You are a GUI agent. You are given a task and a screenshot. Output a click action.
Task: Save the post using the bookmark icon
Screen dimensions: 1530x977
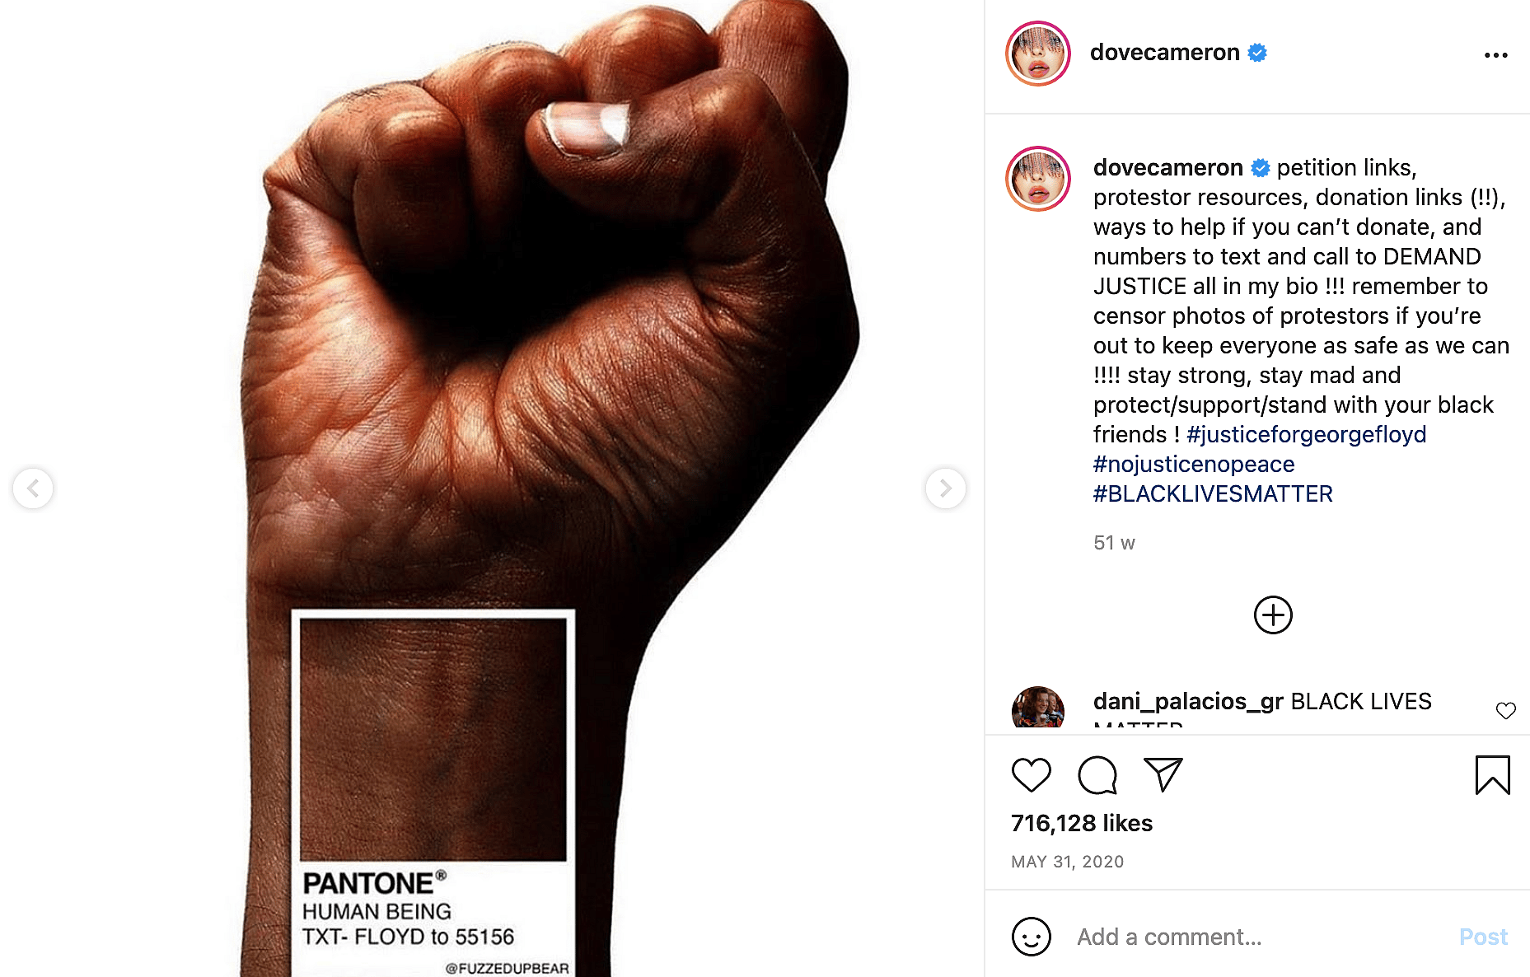click(1492, 775)
